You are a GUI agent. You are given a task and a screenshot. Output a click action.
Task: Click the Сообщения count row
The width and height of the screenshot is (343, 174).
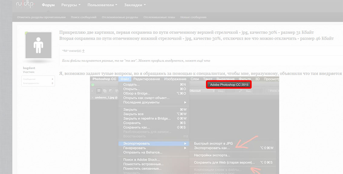[38, 79]
